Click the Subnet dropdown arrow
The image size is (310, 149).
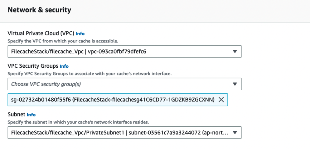pos(235,133)
